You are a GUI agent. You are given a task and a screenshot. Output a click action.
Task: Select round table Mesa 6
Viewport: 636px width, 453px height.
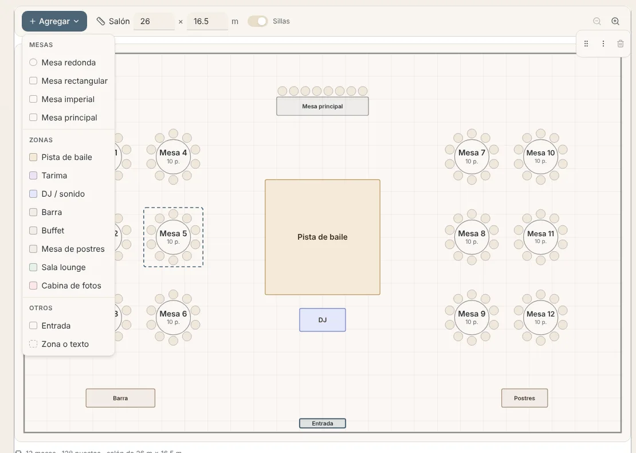[x=173, y=318]
